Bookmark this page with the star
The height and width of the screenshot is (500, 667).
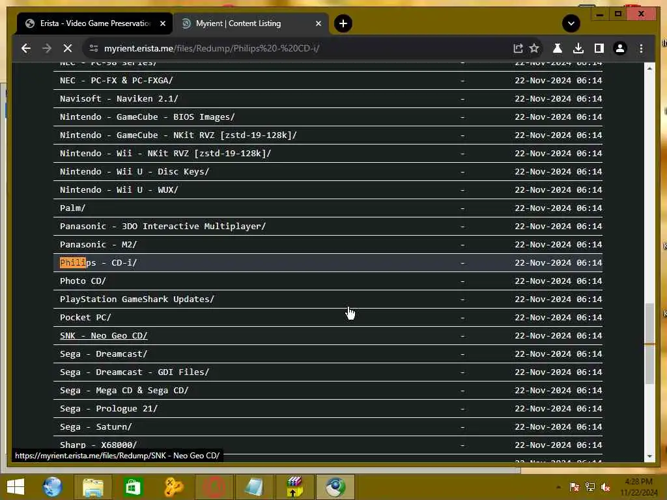pyautogui.click(x=534, y=48)
